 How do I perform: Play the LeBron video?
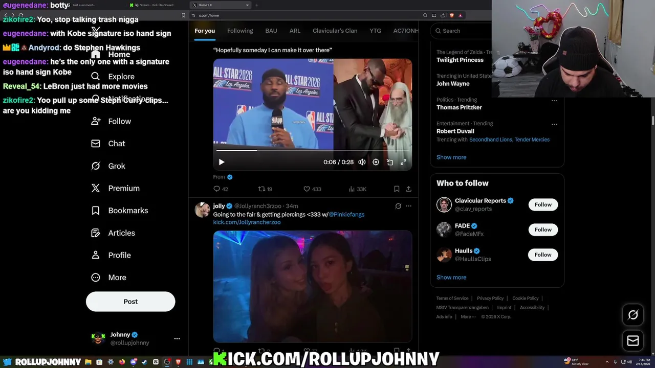point(222,162)
